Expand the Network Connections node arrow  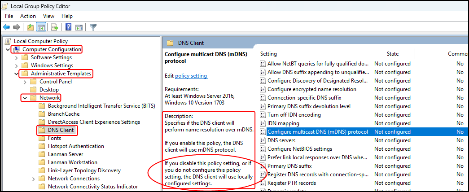point(34,179)
